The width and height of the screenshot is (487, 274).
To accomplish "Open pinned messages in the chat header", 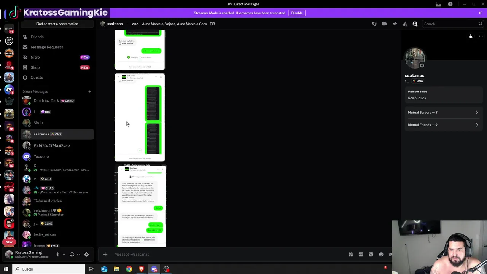I will [395, 24].
